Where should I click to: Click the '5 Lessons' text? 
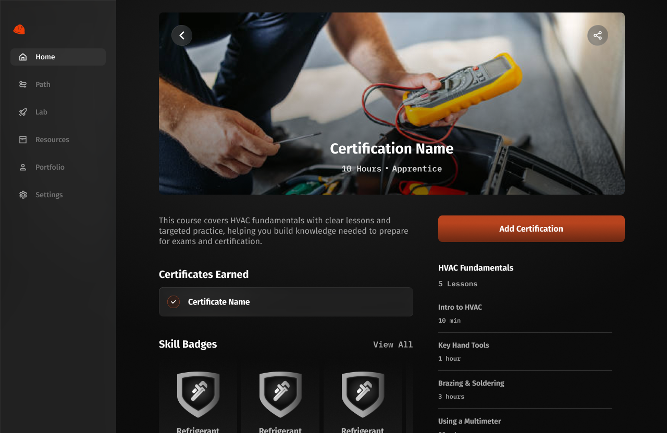tap(458, 284)
